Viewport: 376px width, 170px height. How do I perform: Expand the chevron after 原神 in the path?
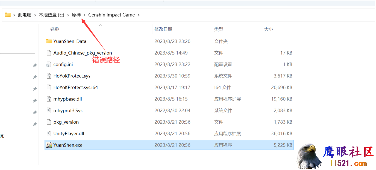84,15
